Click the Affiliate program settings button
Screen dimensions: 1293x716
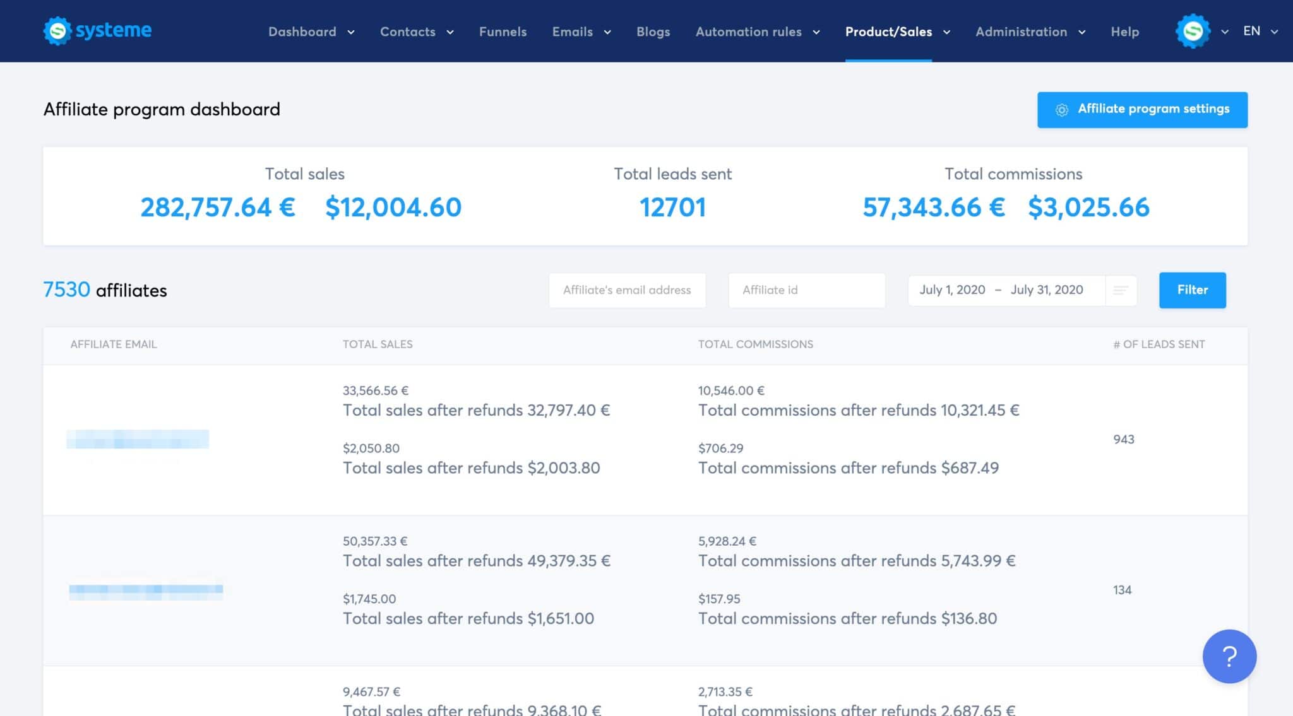(x=1142, y=110)
